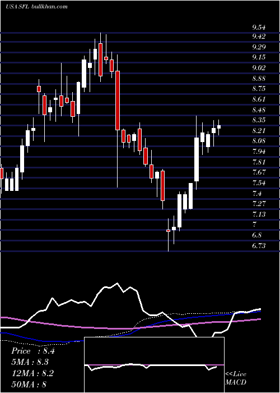Screen dimensions: 280x393
Task: Click the 9.29 price level label
Action: pos(259,47)
